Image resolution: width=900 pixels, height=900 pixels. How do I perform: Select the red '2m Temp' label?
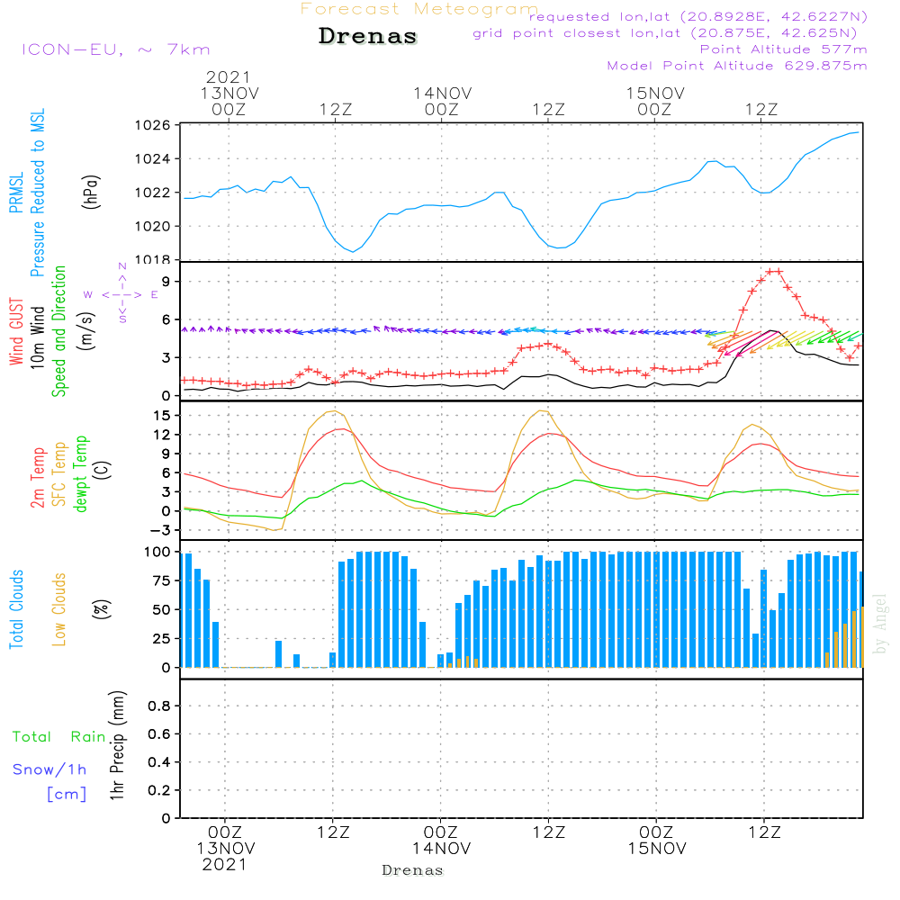pos(37,478)
